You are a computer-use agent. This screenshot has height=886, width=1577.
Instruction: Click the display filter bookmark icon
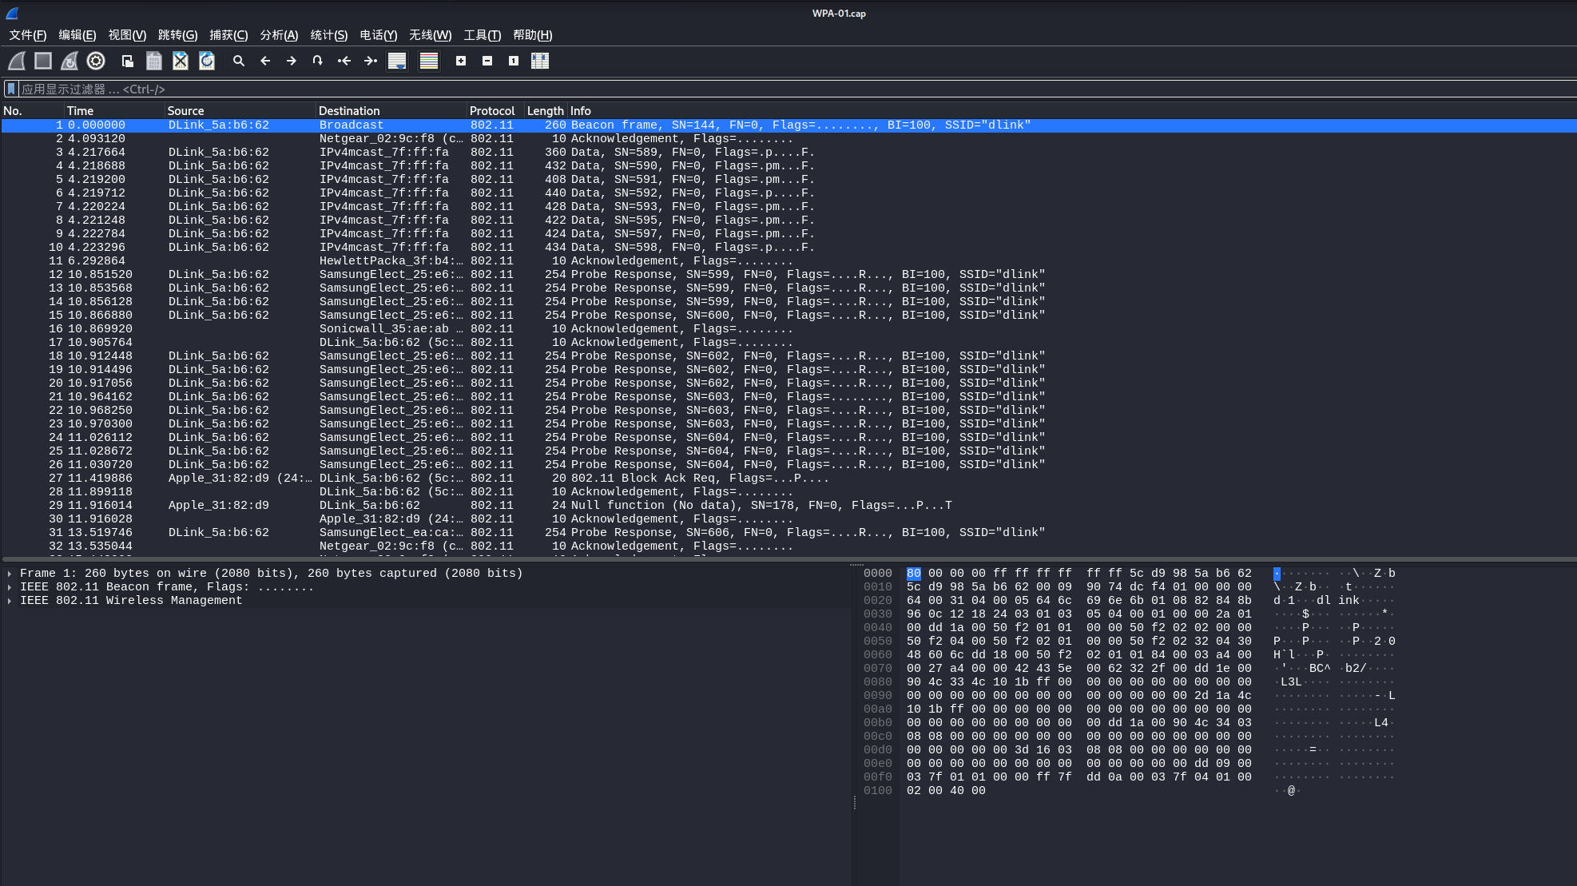[11, 89]
